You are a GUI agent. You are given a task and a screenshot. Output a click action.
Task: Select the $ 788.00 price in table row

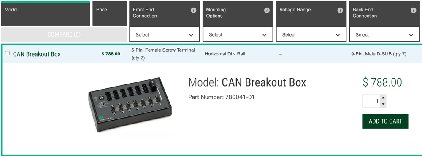(x=111, y=54)
